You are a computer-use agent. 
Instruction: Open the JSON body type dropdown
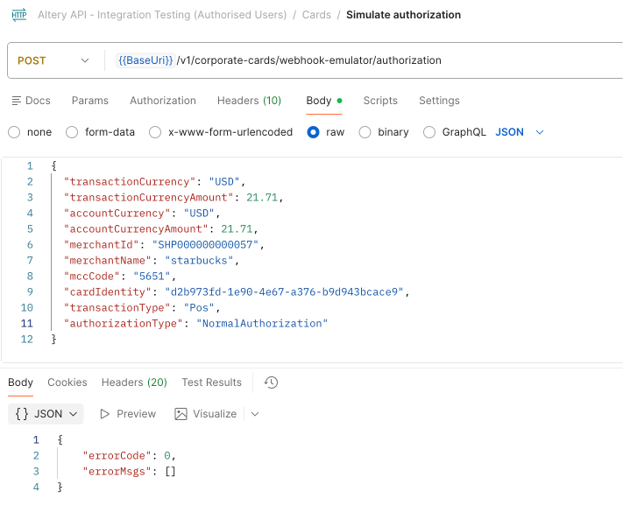pyautogui.click(x=520, y=132)
